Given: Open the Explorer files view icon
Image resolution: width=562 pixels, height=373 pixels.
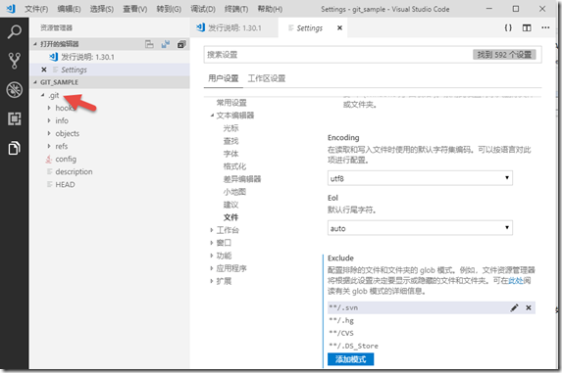Looking at the screenshot, I should [x=15, y=148].
